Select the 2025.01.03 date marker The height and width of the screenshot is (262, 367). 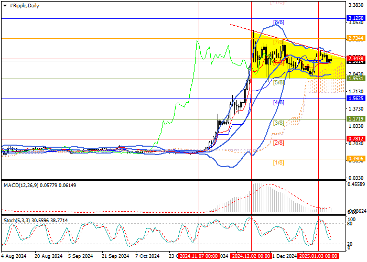(318, 256)
